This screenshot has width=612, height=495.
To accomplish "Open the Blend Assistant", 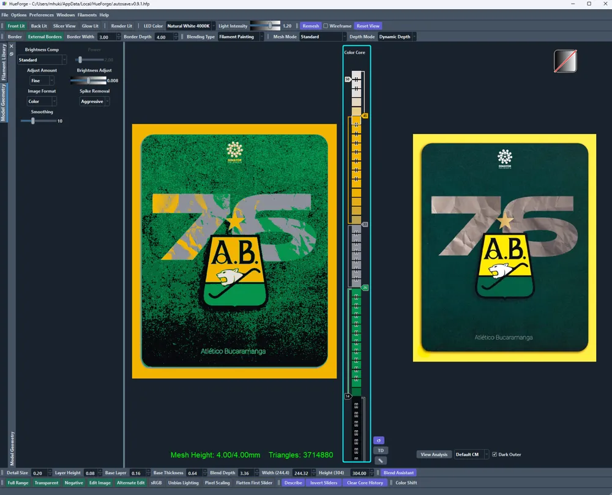I will coord(398,472).
